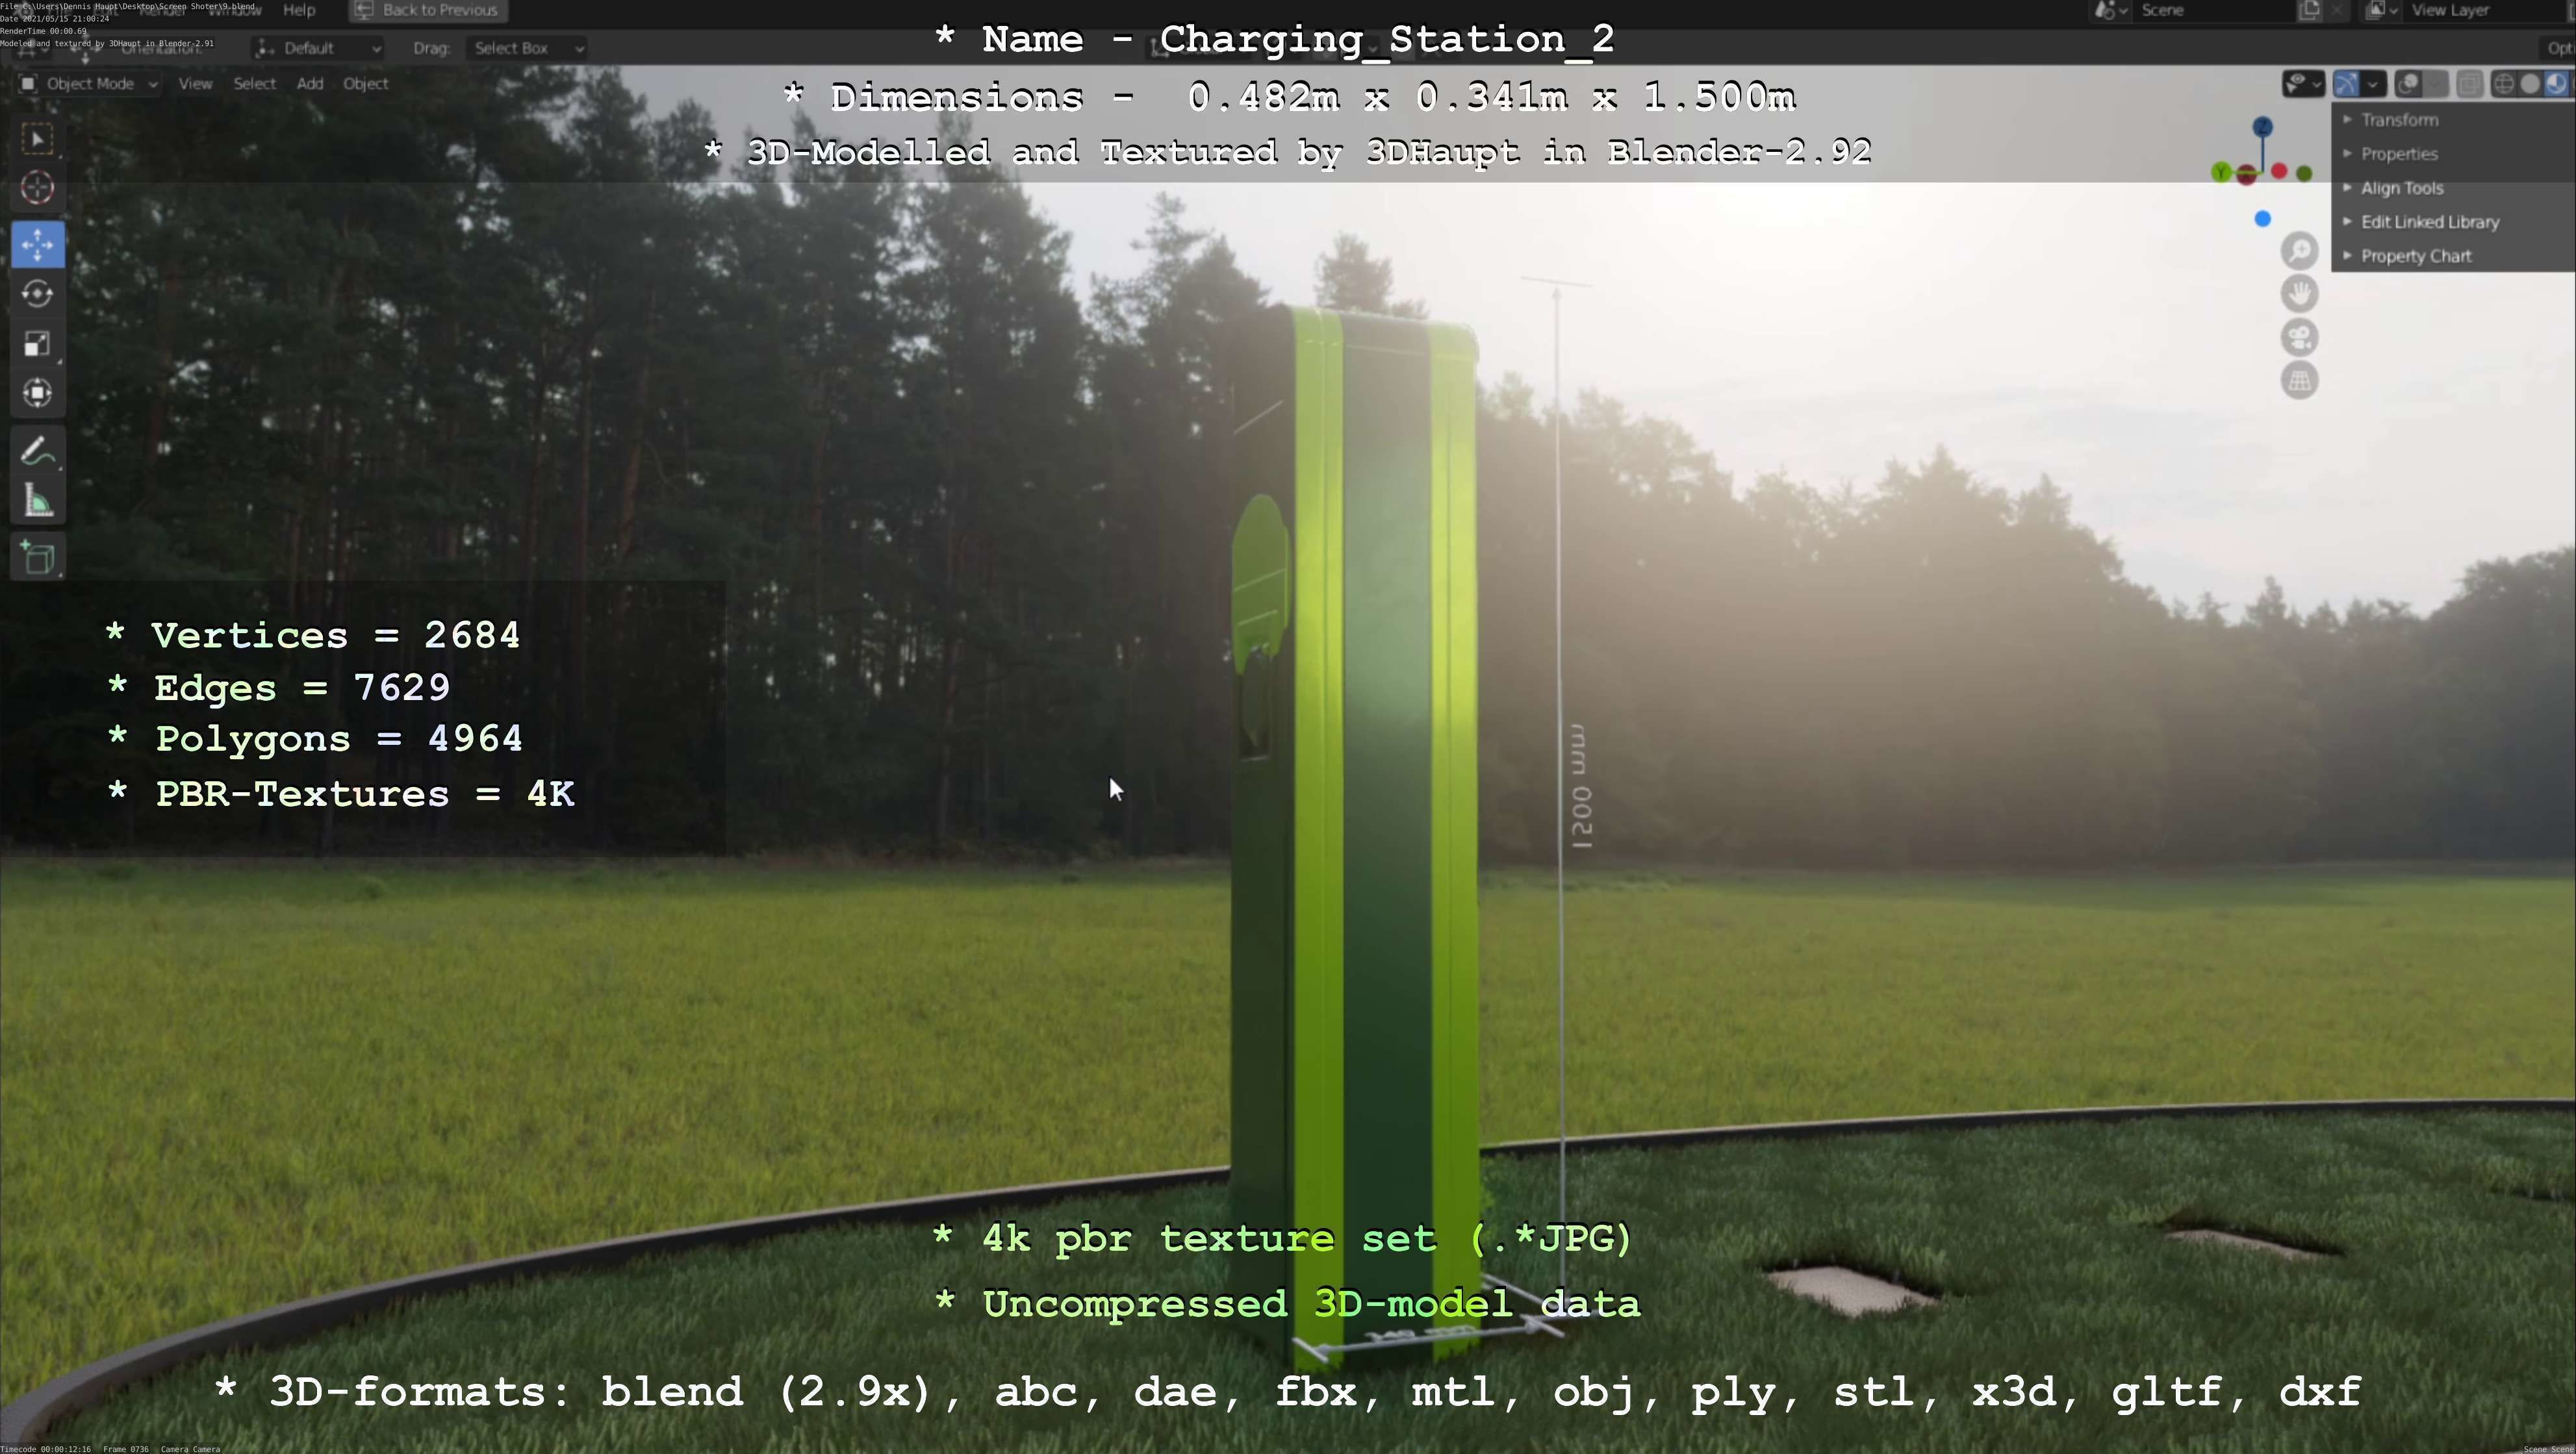Open the Object Mode dropdown
The width and height of the screenshot is (2576, 1454).
click(90, 84)
